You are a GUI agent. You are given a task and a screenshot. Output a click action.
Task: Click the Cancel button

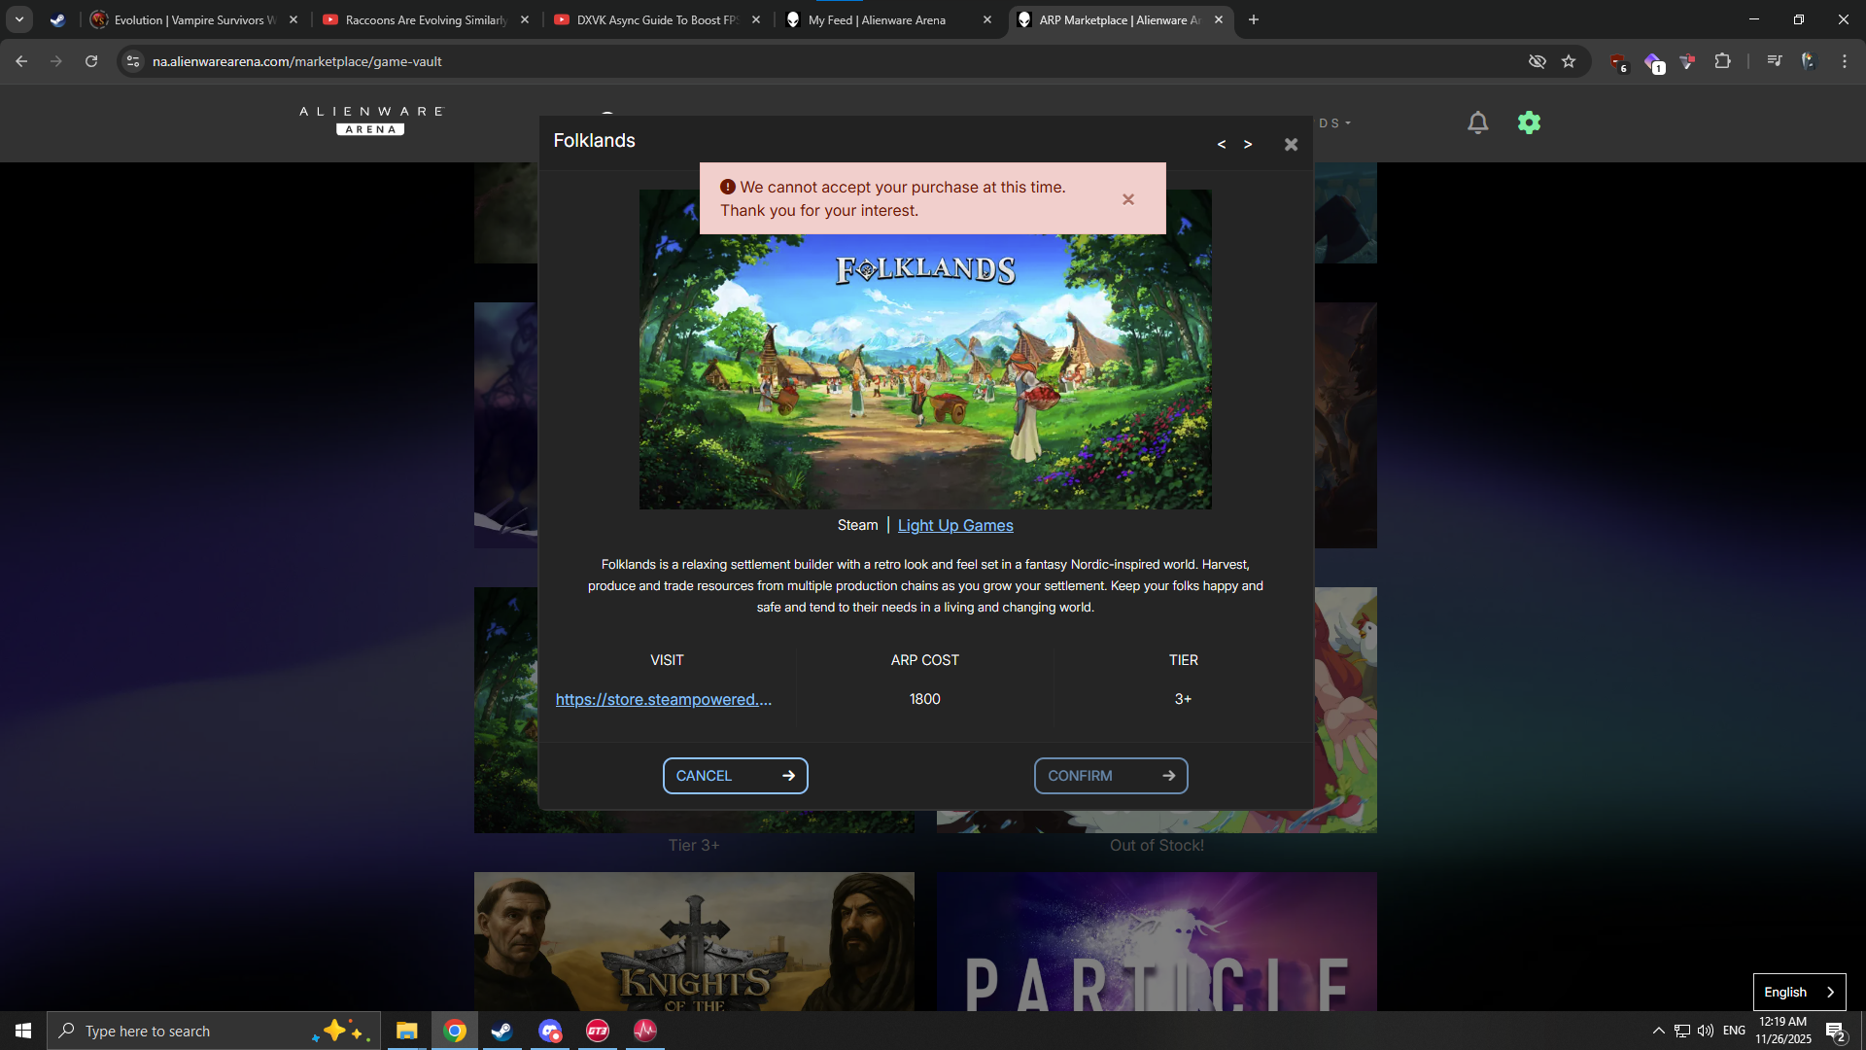click(735, 776)
